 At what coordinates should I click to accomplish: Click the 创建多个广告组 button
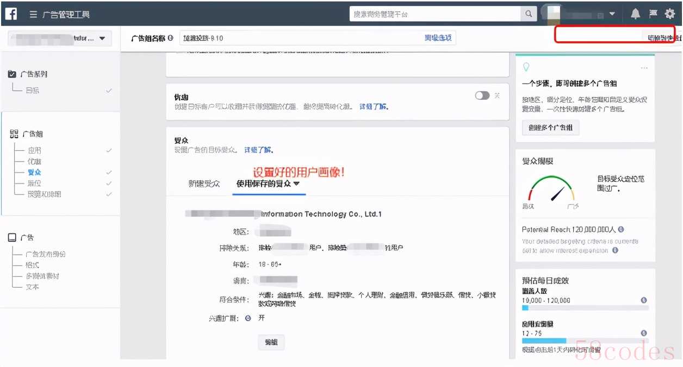pos(550,128)
